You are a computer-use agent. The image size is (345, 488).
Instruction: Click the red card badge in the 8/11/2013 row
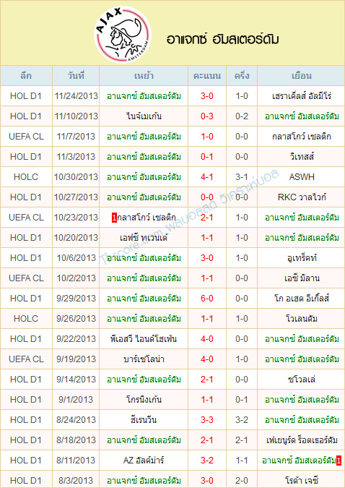[x=339, y=461]
